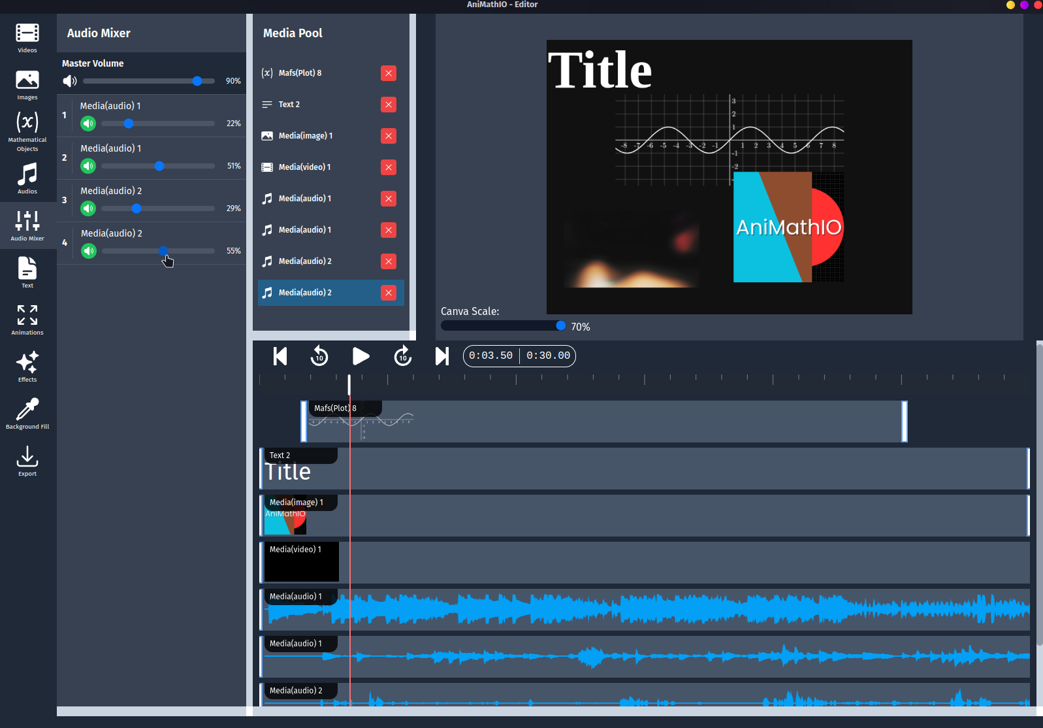This screenshot has height=728, width=1043.
Task: Remove Media(image) 1 from Media Pool
Action: click(x=389, y=136)
